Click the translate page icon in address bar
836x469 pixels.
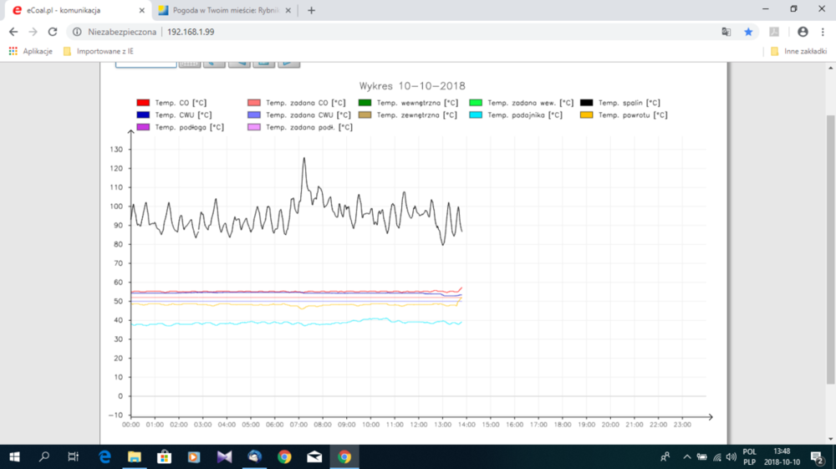click(726, 32)
